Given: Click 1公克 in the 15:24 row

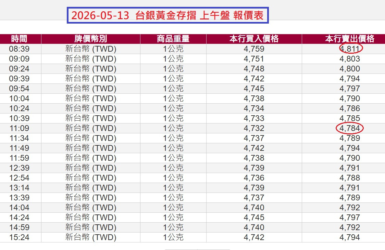Looking at the screenshot, I should [173, 237].
